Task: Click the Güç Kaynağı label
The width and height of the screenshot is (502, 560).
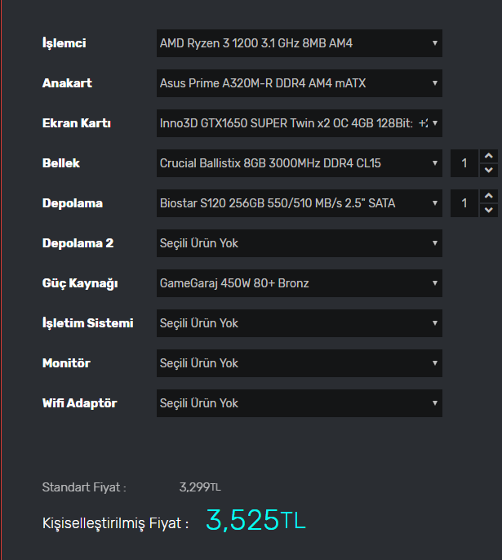Action: point(80,283)
